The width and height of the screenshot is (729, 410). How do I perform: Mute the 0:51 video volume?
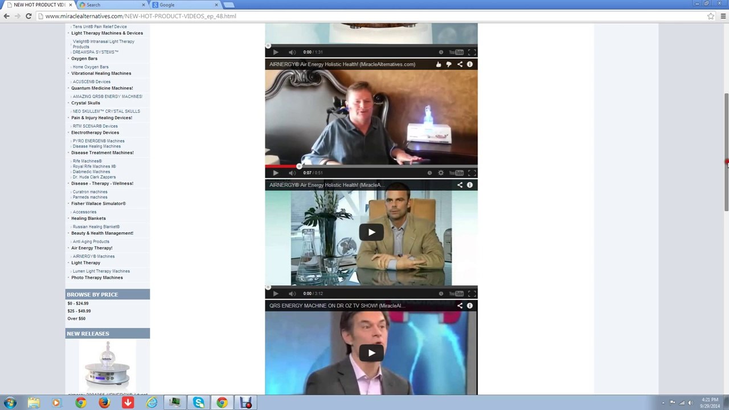(292, 173)
